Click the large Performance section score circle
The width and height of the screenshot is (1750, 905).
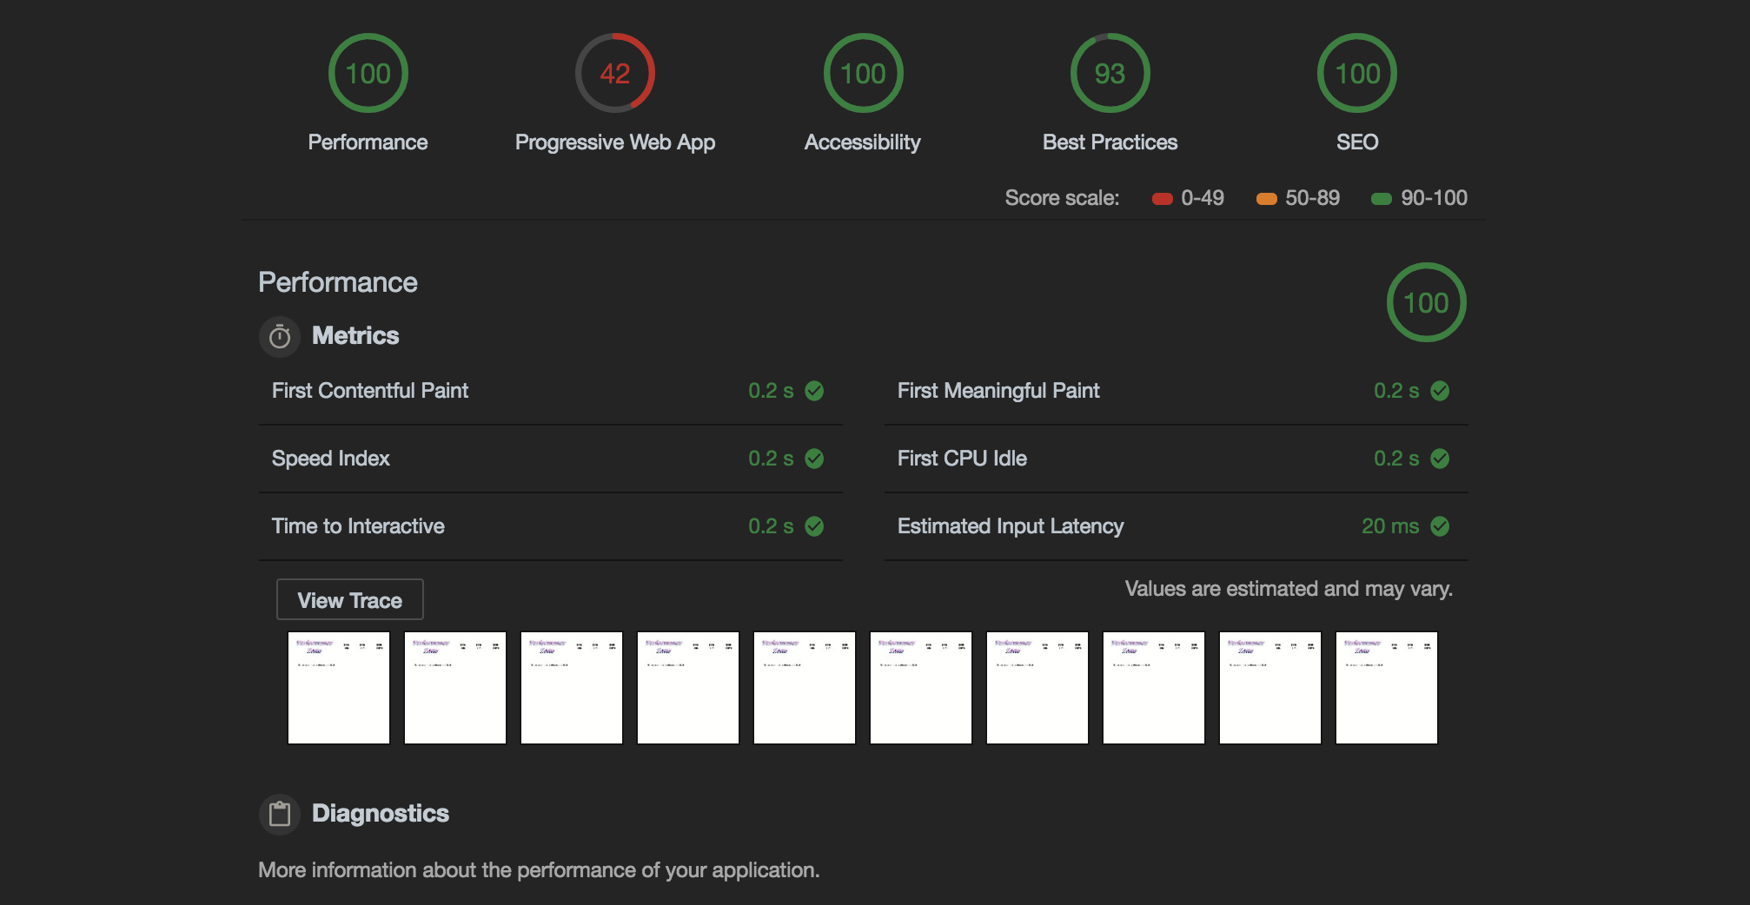tap(1426, 302)
